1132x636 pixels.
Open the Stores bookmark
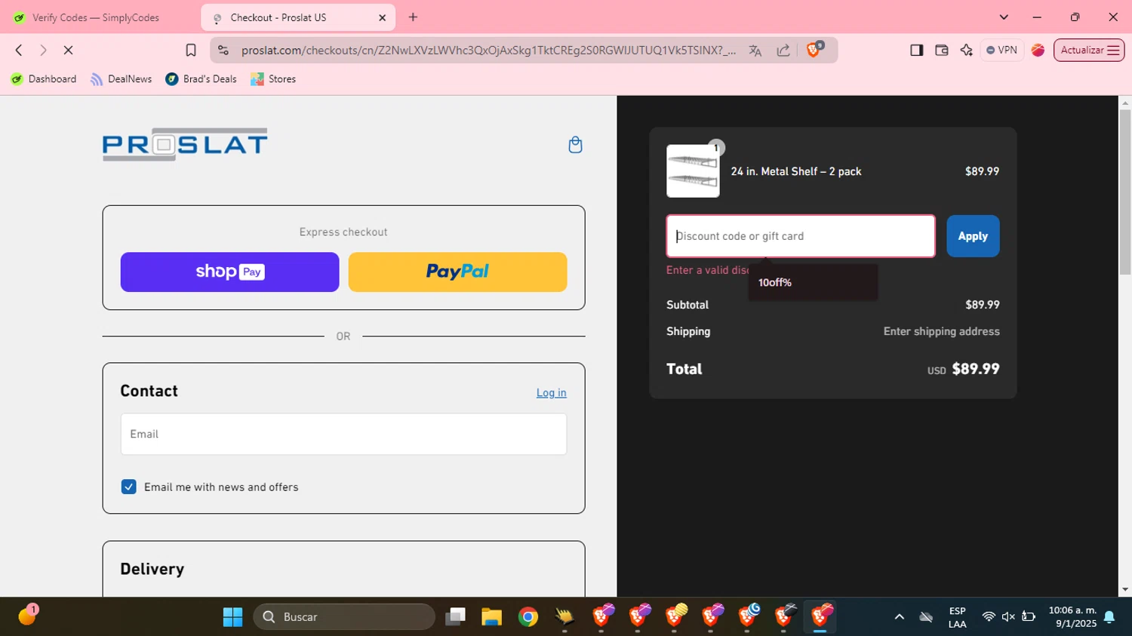[273, 79]
